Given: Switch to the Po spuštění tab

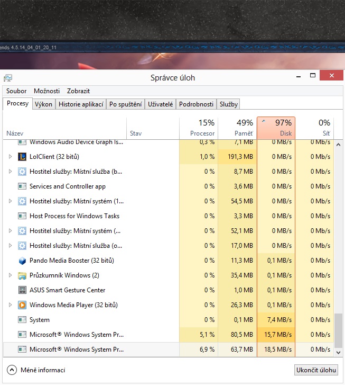Looking at the screenshot, I should tap(125, 104).
